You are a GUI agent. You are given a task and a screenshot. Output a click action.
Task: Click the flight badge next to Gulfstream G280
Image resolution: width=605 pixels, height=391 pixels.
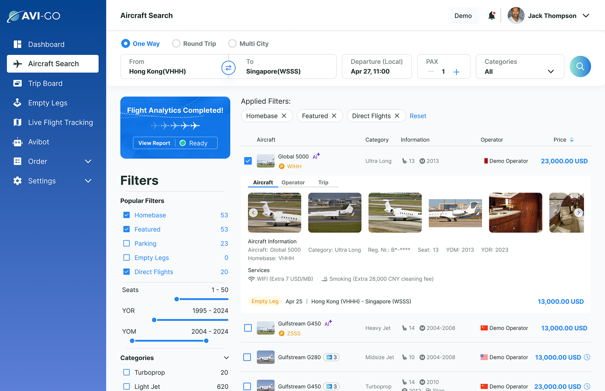[x=331, y=357]
